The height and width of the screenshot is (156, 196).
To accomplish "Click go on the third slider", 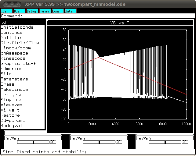I will pos(185,142).
